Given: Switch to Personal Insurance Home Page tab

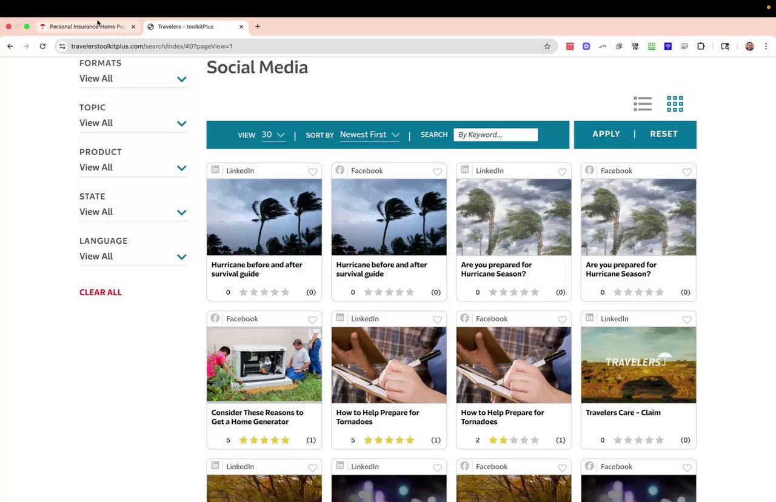Looking at the screenshot, I should 87,27.
